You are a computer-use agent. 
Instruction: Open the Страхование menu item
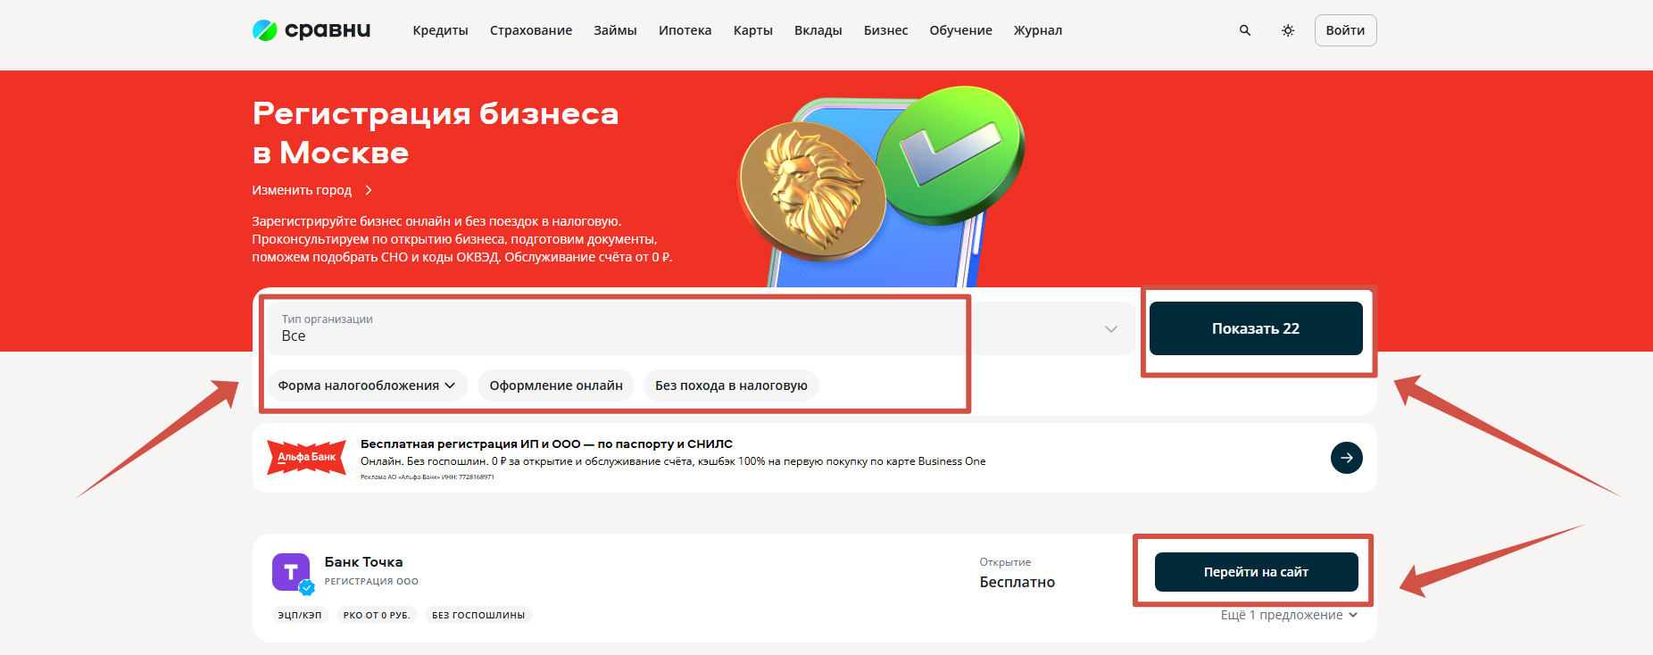531,30
